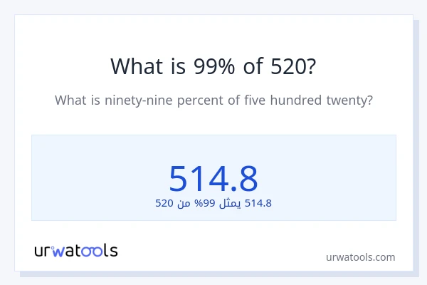Viewport: 427px width, 285px height.
Task: Click '520' in the main heading
Action: pos(289,66)
